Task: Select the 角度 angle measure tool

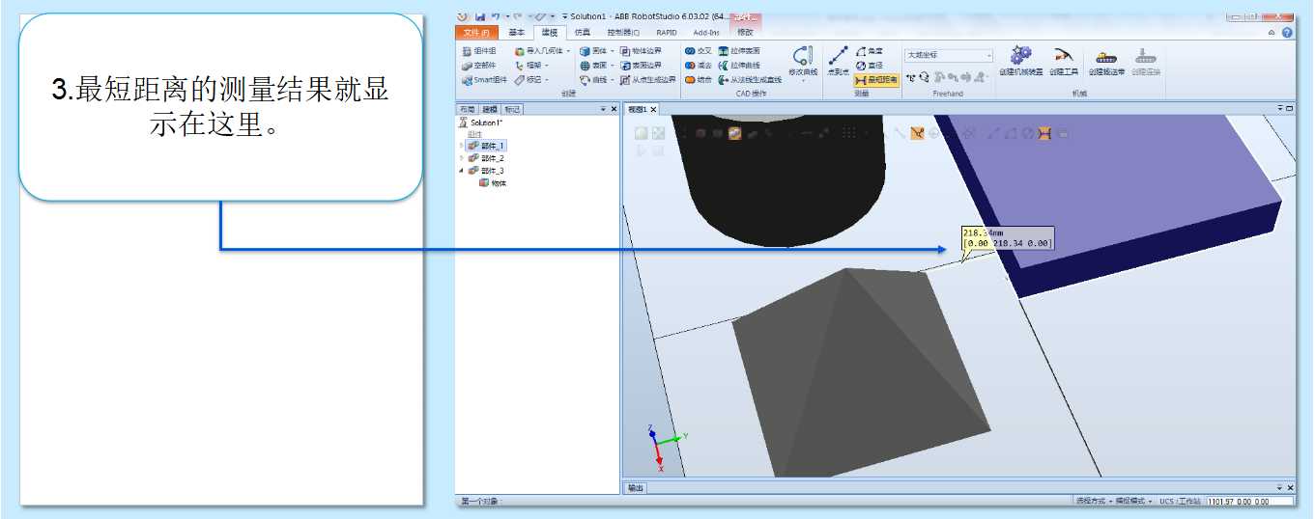Action: click(870, 51)
